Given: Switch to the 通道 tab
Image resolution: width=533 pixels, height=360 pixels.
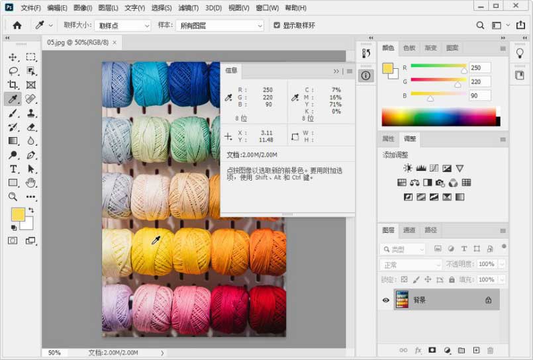Looking at the screenshot, I should point(409,230).
